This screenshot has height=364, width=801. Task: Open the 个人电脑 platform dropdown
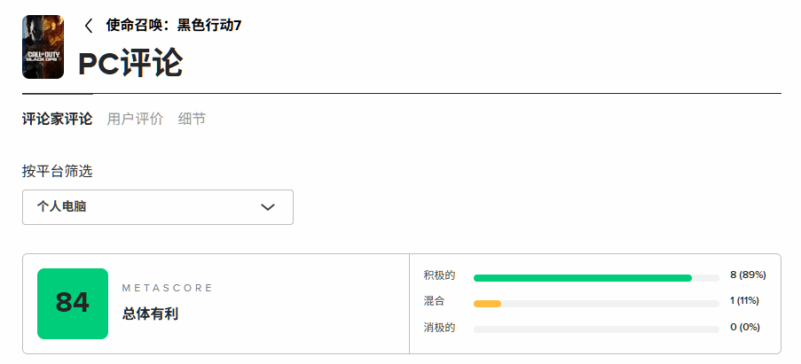point(157,207)
